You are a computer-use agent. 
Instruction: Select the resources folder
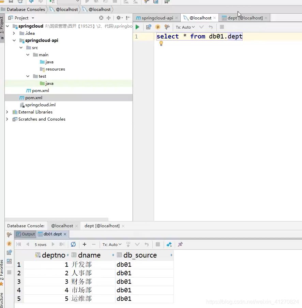click(x=52, y=69)
